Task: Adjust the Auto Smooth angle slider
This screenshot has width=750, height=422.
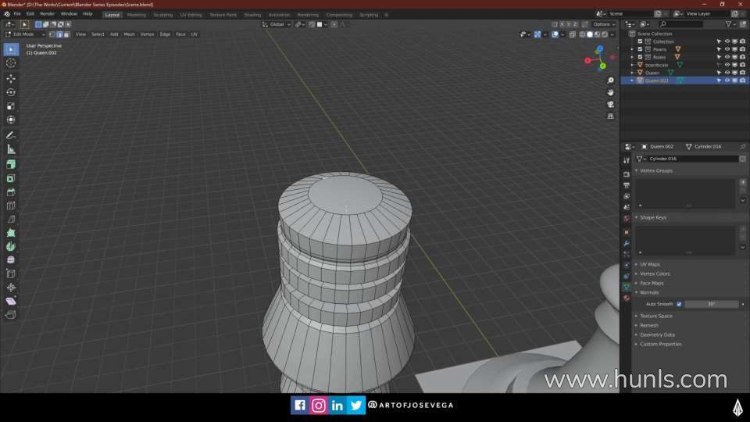Action: click(x=711, y=304)
